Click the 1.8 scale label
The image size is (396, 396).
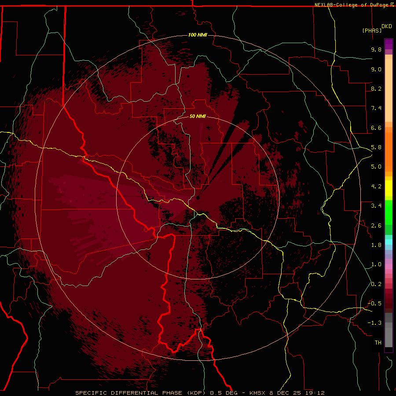[376, 245]
